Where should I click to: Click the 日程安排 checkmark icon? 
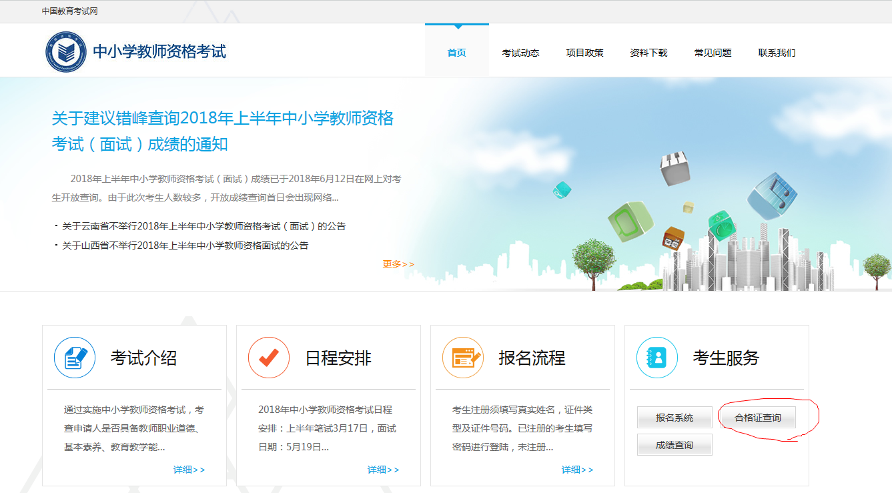tap(269, 358)
